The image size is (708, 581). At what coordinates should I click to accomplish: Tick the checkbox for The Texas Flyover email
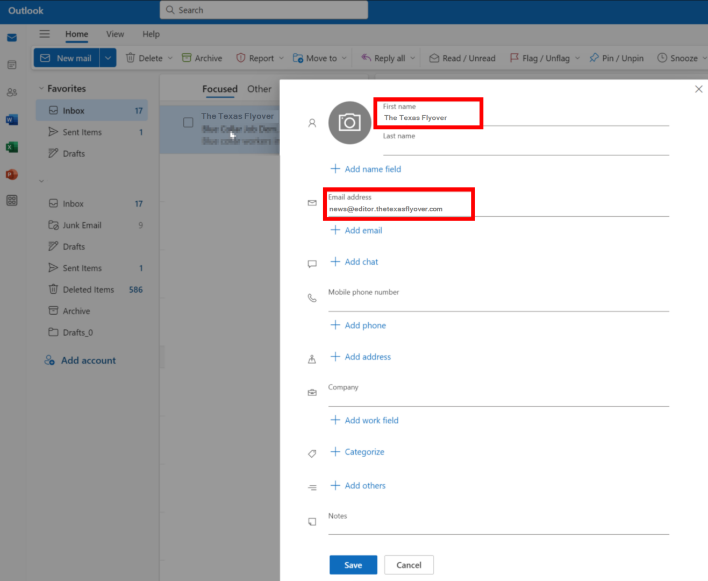tap(188, 123)
